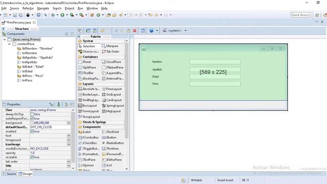Click the Save icon in the main toolbar
Screen dimensions: 327x184
tap(15, 15)
